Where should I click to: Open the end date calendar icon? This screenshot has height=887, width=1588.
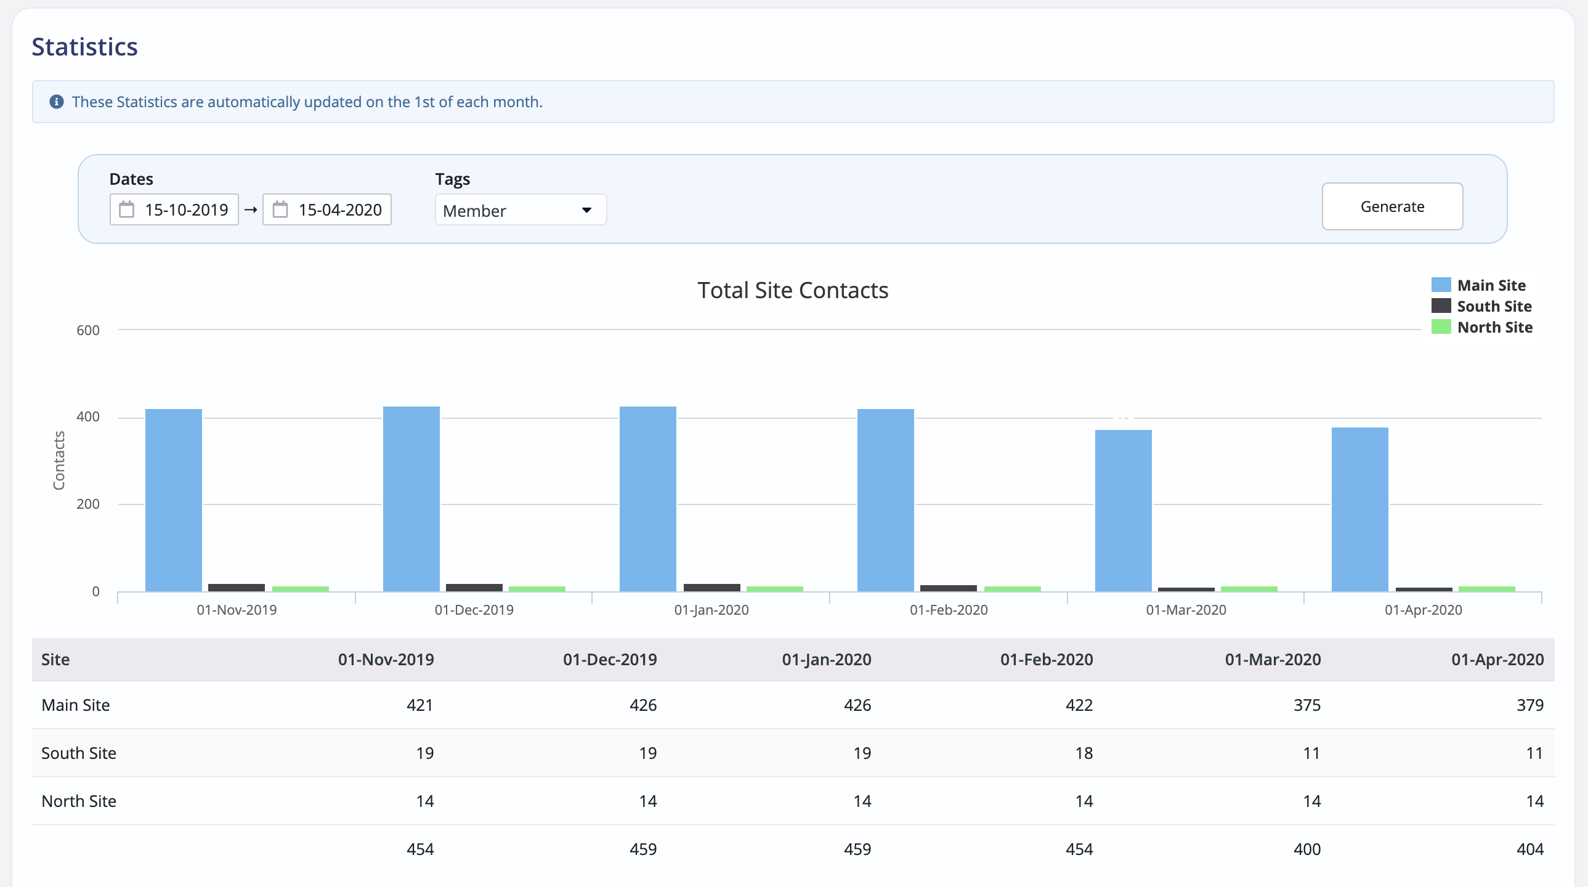pos(281,209)
